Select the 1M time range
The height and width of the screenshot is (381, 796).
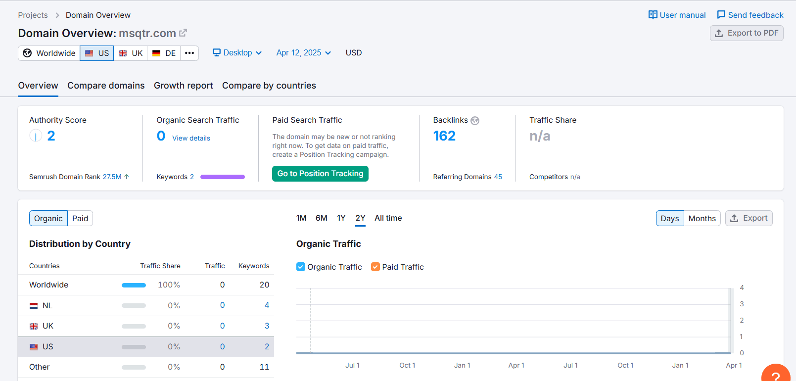tap(301, 218)
